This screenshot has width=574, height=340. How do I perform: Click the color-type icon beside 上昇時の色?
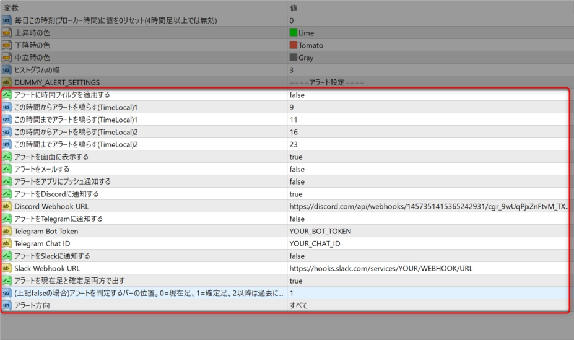click(7, 33)
